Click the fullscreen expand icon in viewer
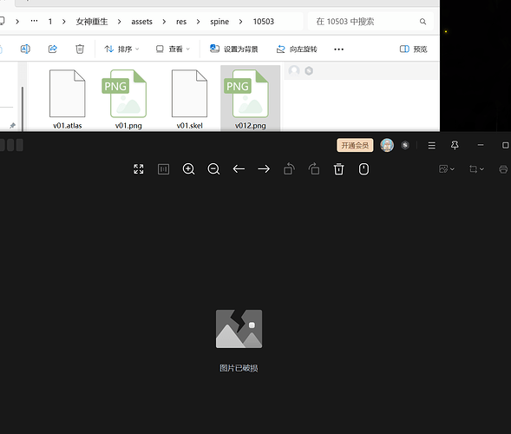The width and height of the screenshot is (511, 434). pos(139,169)
